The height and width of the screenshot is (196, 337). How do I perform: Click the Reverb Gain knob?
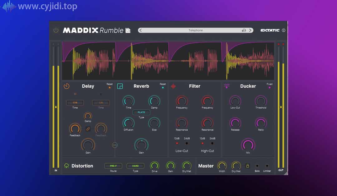click(141, 145)
